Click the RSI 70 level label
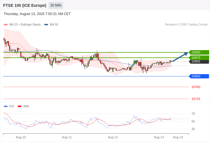210x142 pixels. (x=193, y=114)
